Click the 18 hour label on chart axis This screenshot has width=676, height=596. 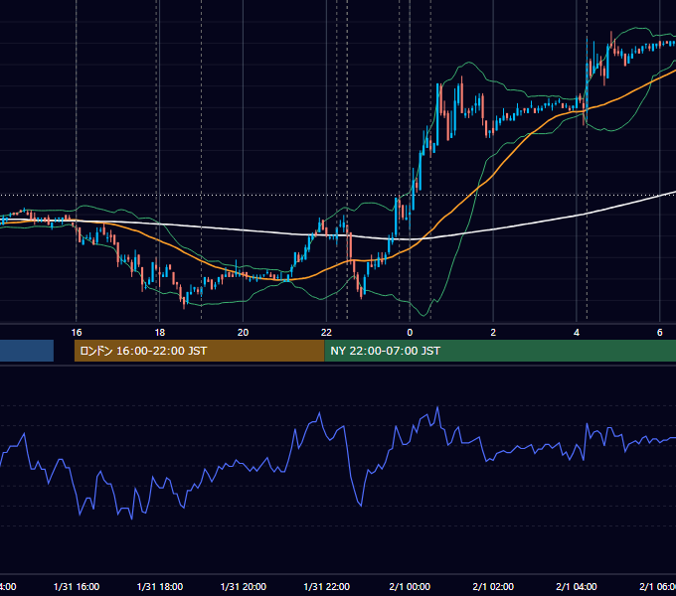pyautogui.click(x=159, y=333)
